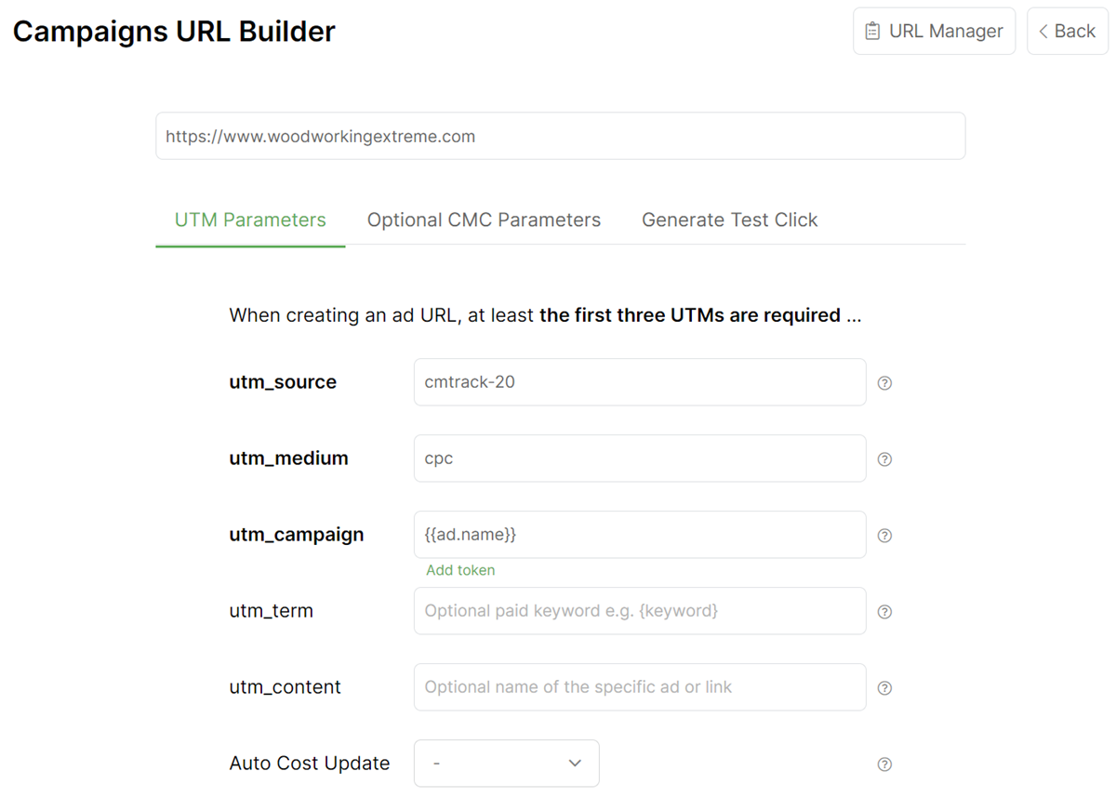Open the utm_campaign help tooltip icon
1116x811 pixels.
tap(884, 536)
